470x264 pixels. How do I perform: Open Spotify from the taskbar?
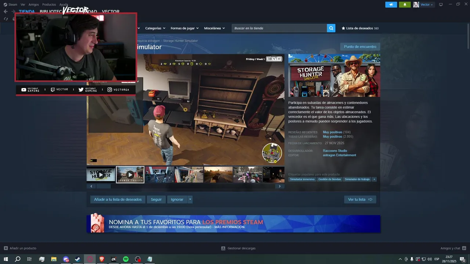coord(126,259)
